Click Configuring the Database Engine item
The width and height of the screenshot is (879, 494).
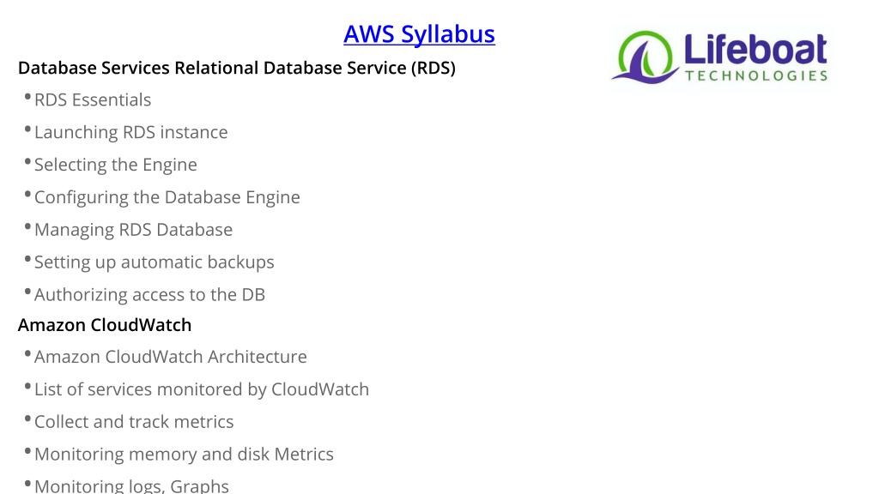(167, 197)
